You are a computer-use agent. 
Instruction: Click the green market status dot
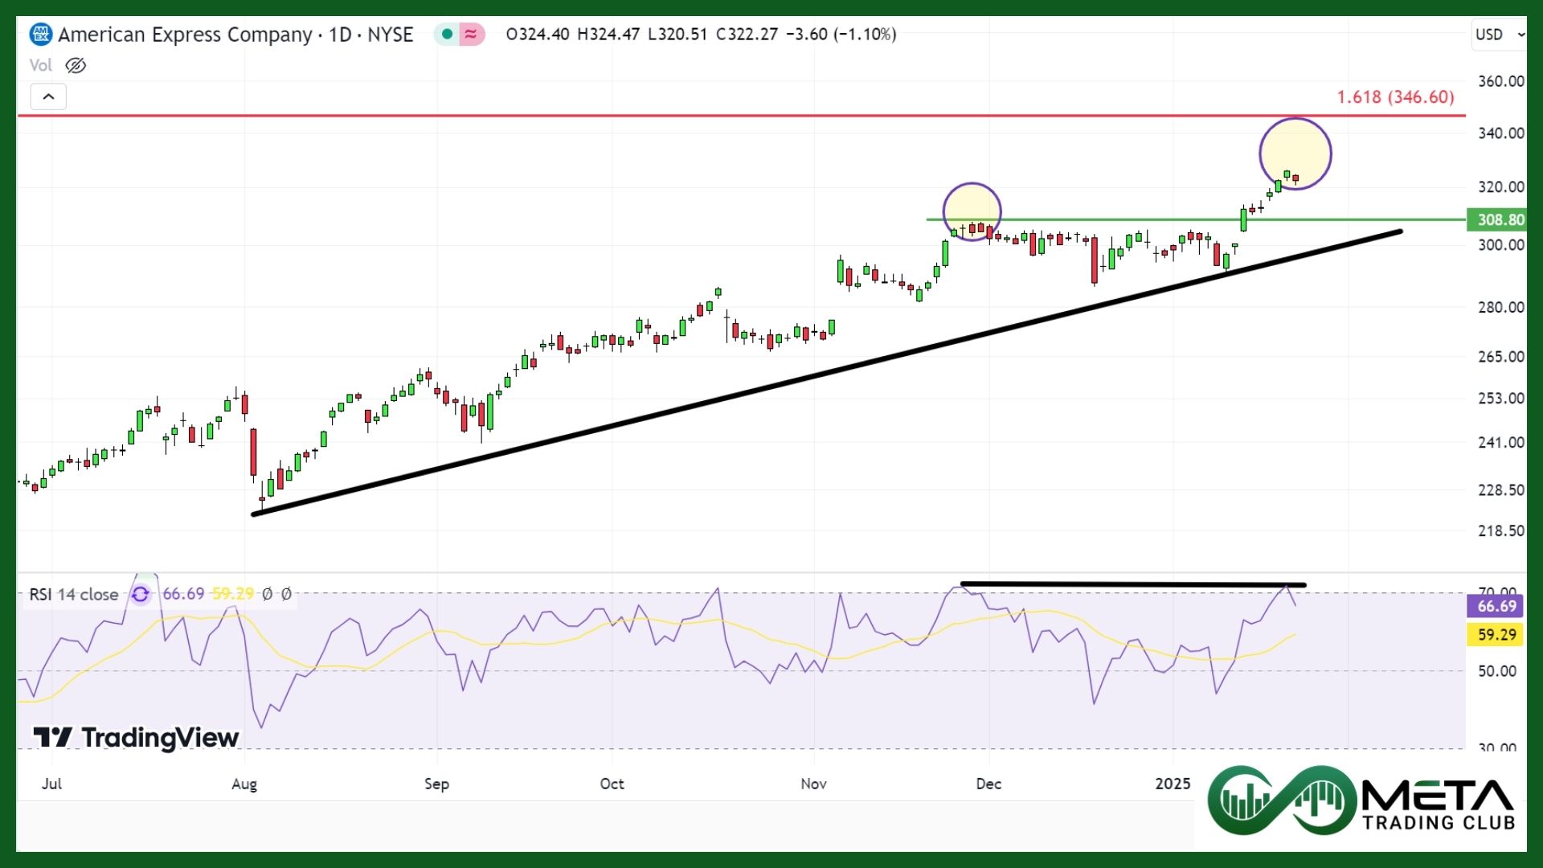447,35
